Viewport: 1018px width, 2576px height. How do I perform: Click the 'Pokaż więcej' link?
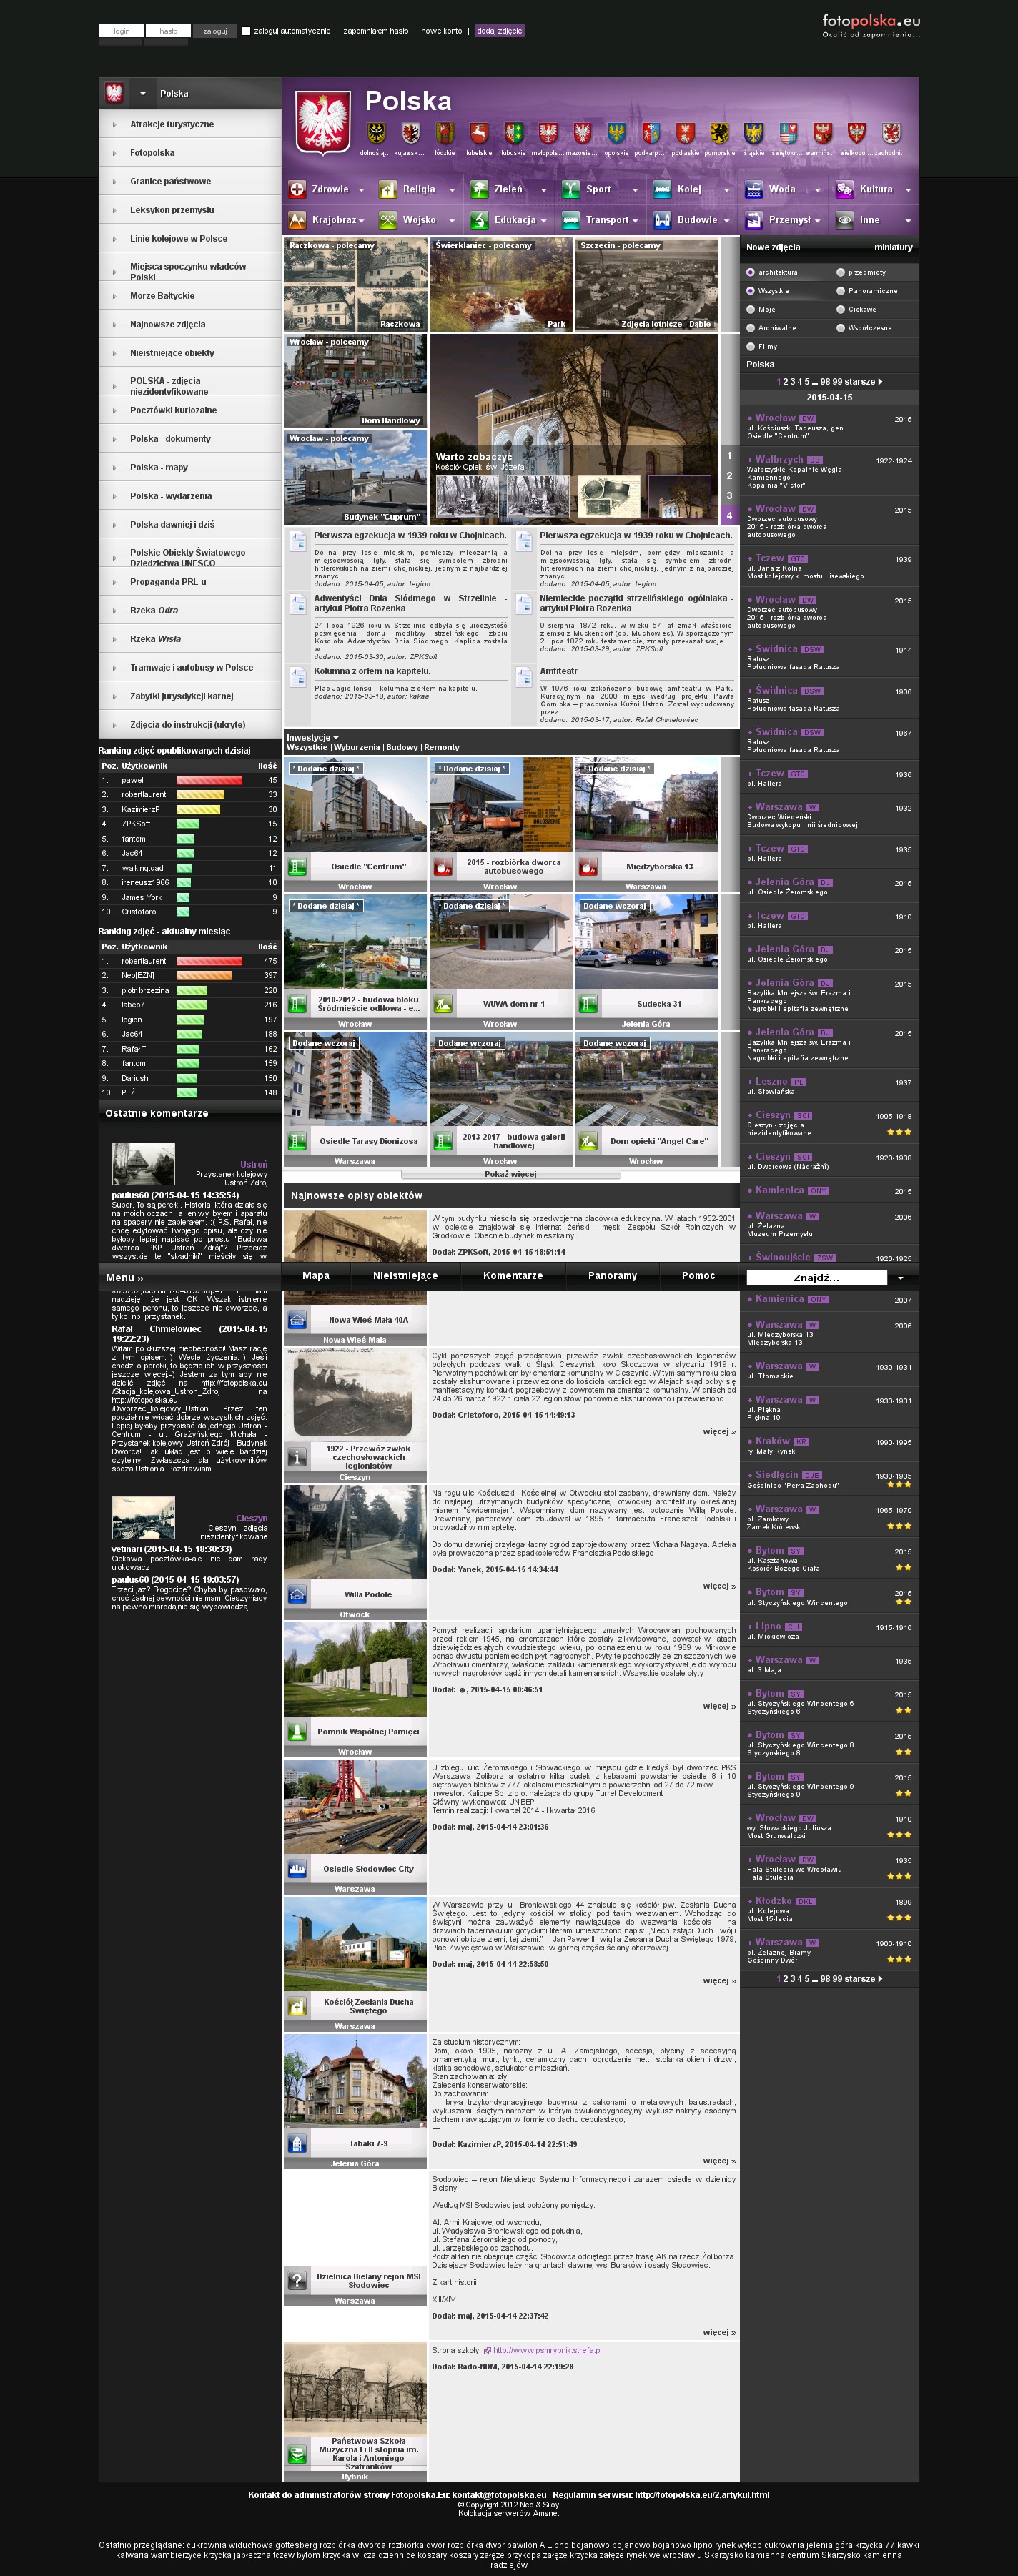[510, 1174]
